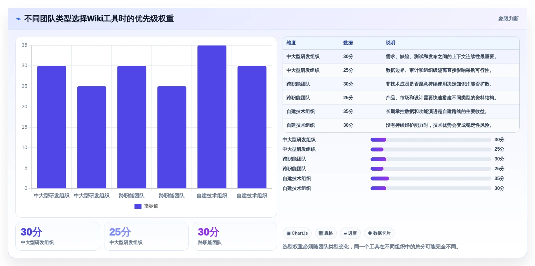Click the 自建技术组织 35分 progress bar

[431, 179]
